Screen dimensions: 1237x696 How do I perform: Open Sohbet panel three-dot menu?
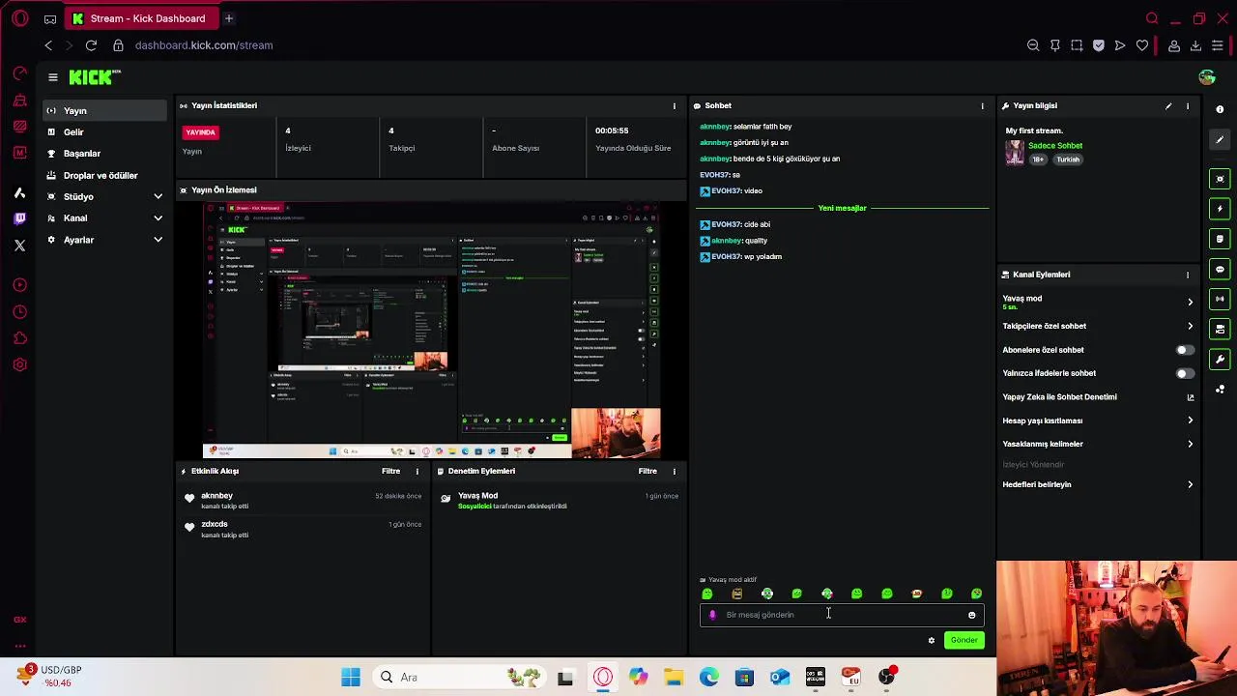982,105
